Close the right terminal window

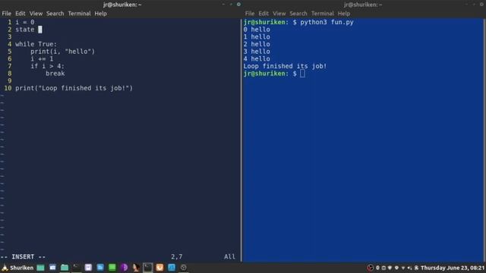click(481, 5)
